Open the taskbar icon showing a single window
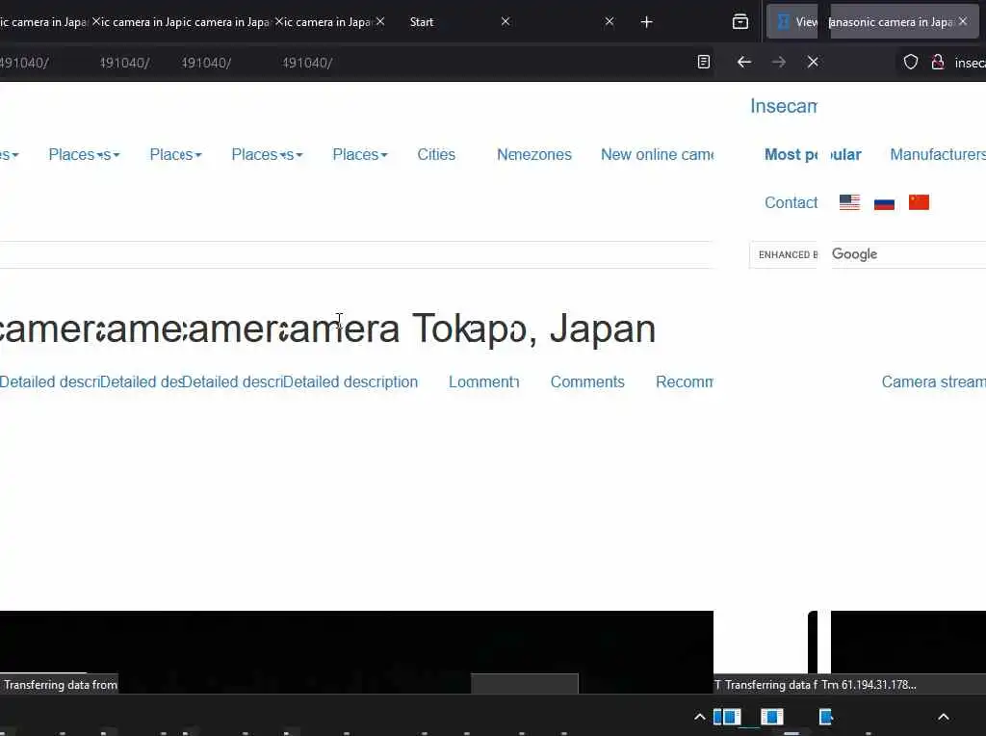 point(771,717)
